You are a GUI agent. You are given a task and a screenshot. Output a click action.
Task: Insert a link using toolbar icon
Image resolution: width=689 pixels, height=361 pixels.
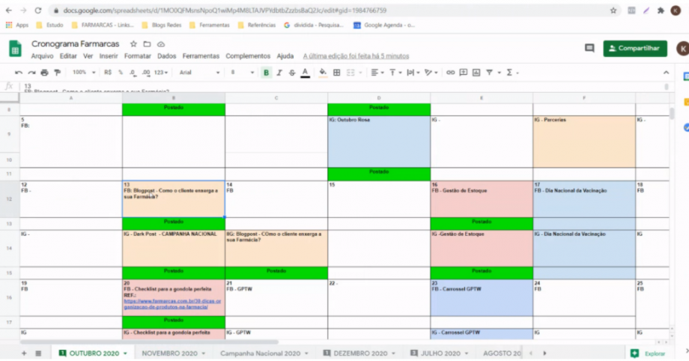coord(452,73)
